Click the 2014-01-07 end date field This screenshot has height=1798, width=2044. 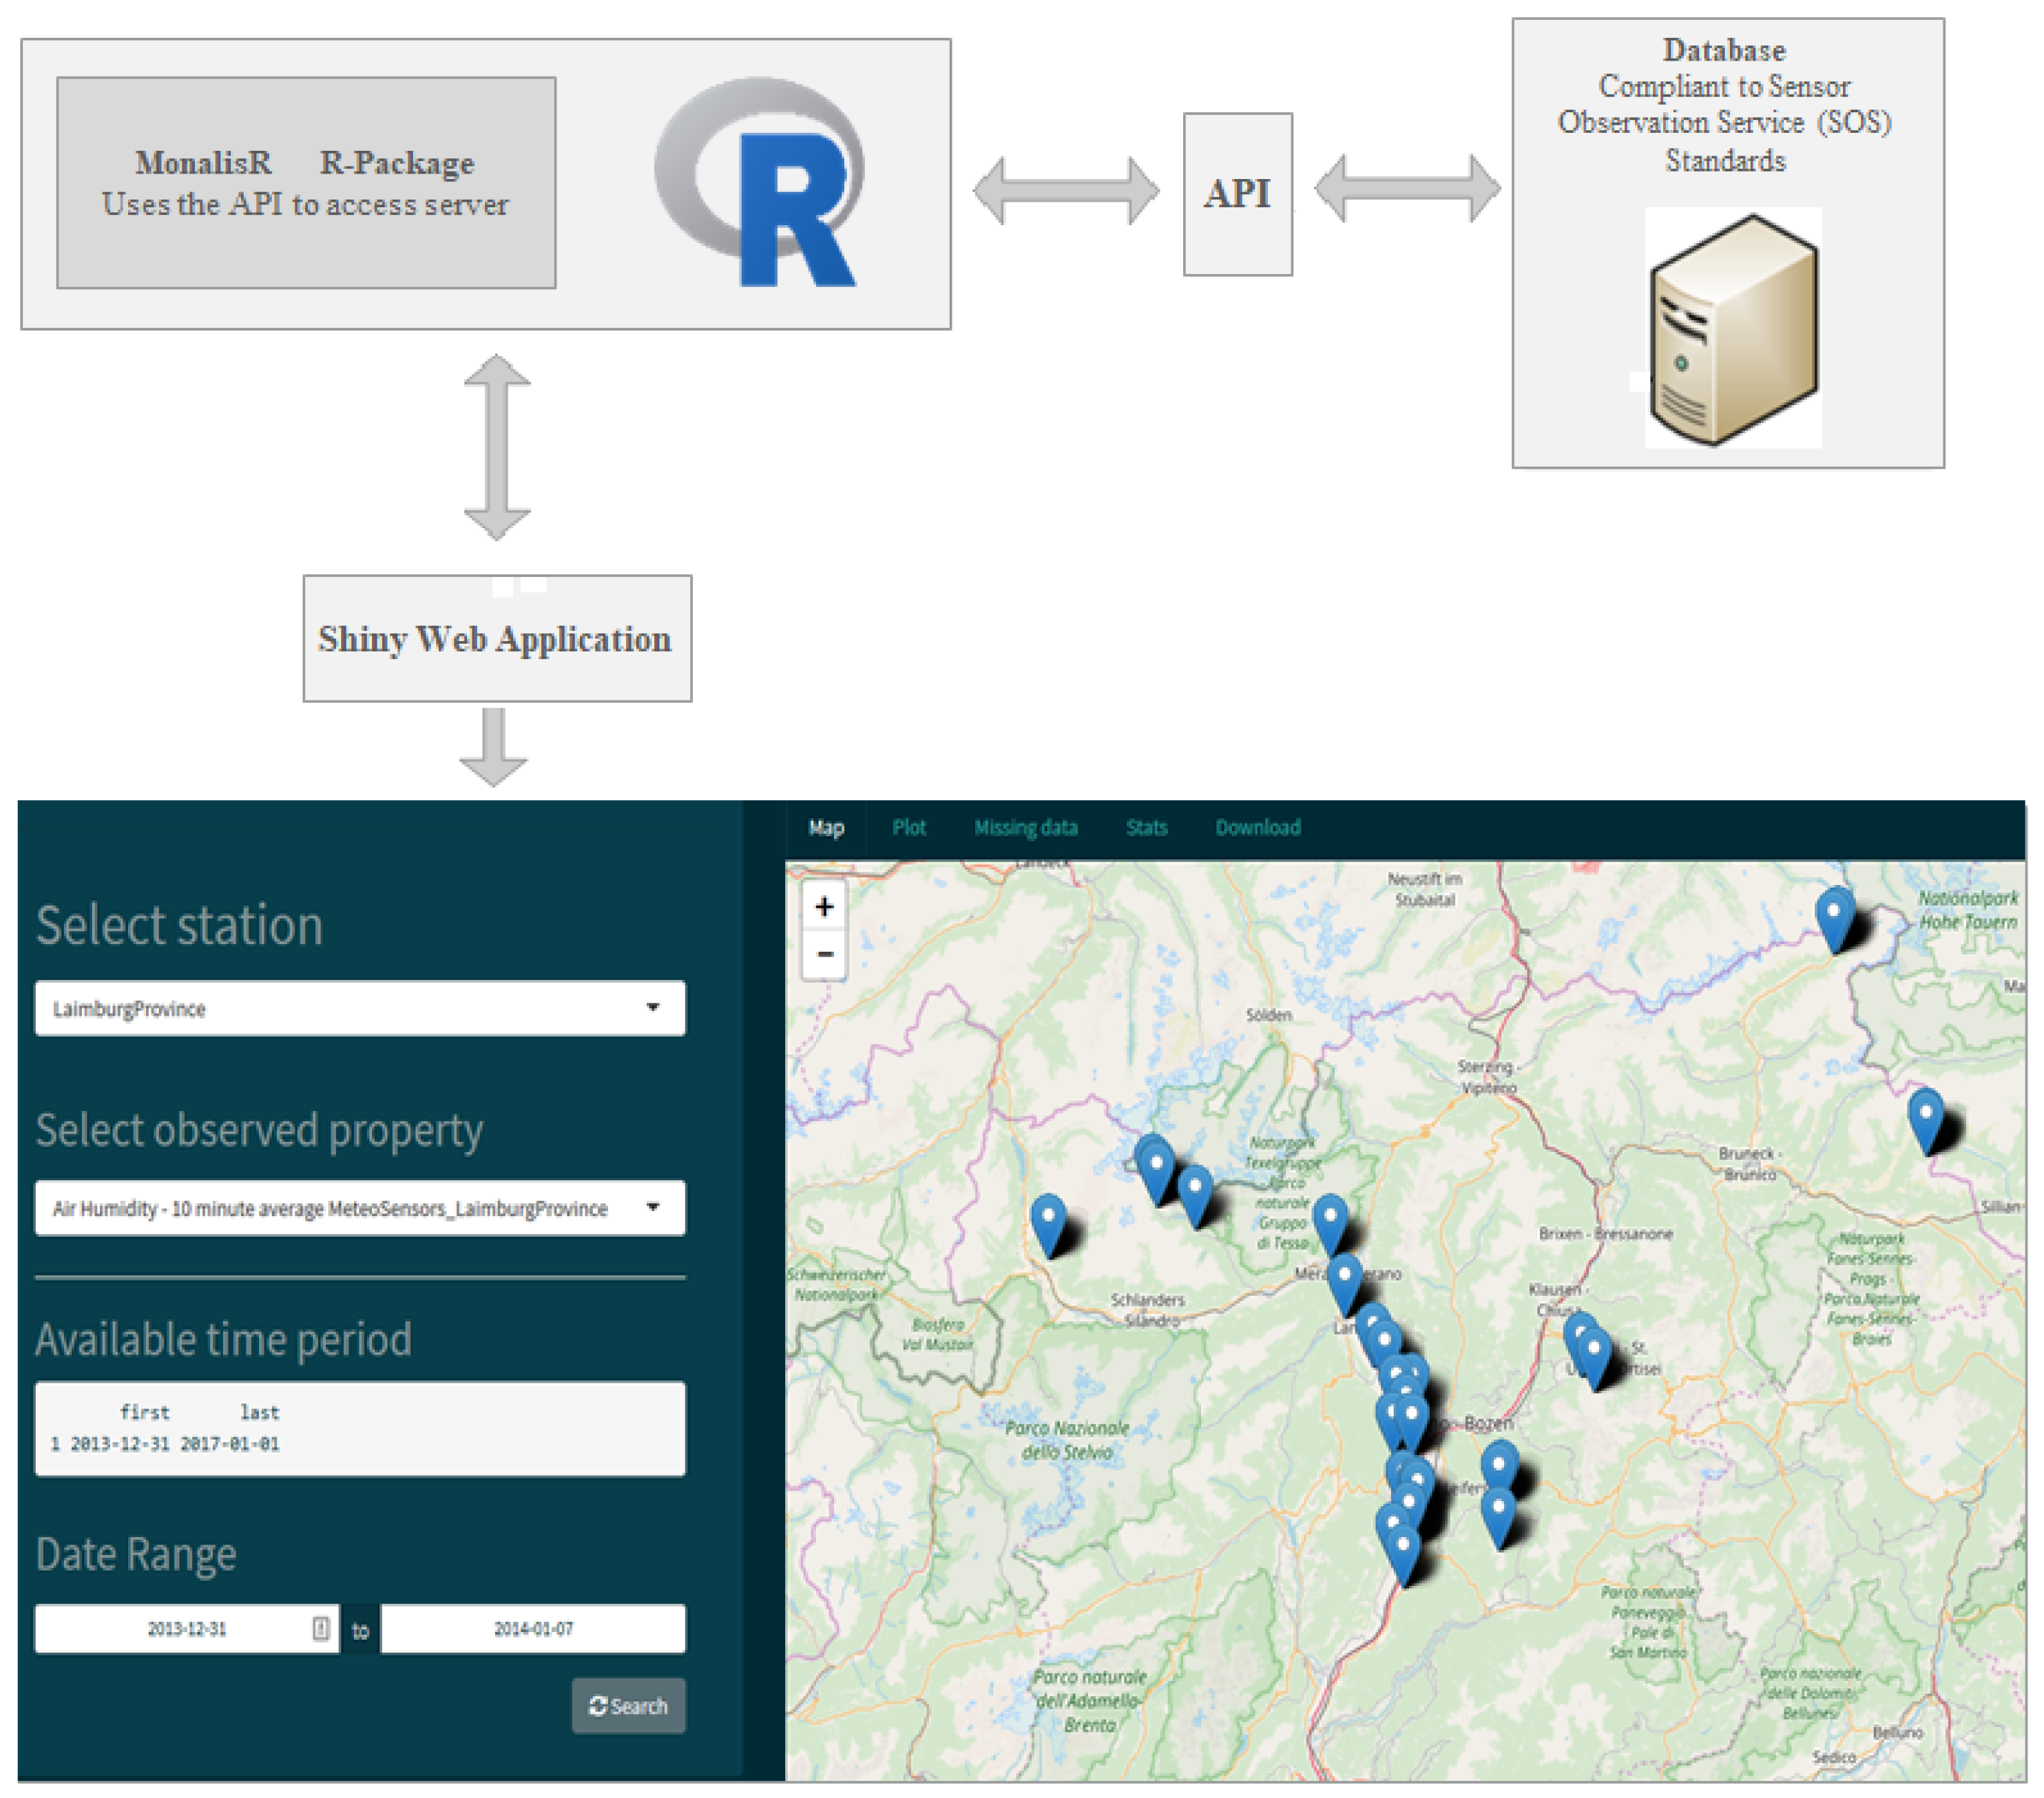[533, 1628]
